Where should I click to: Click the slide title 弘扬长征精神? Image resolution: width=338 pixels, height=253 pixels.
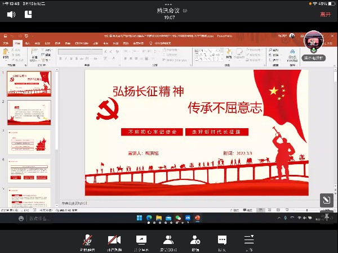click(x=148, y=91)
